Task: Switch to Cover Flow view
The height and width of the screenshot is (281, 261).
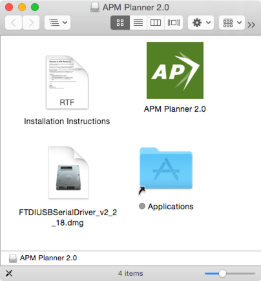Action: coord(174,23)
